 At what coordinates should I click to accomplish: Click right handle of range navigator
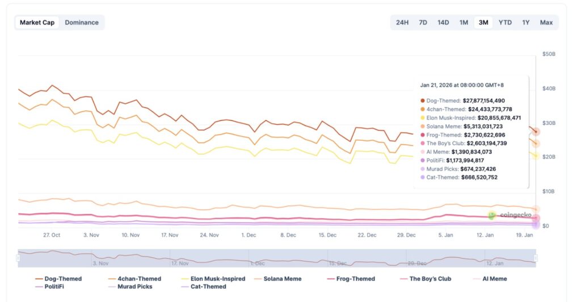point(536,258)
